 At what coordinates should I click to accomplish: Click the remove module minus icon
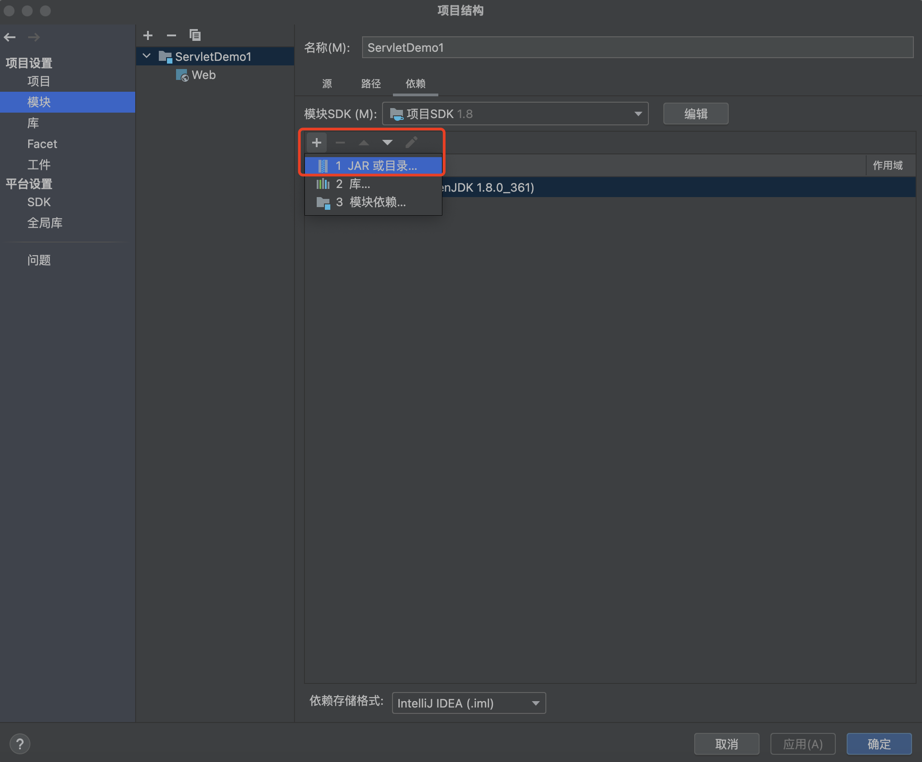pos(171,35)
